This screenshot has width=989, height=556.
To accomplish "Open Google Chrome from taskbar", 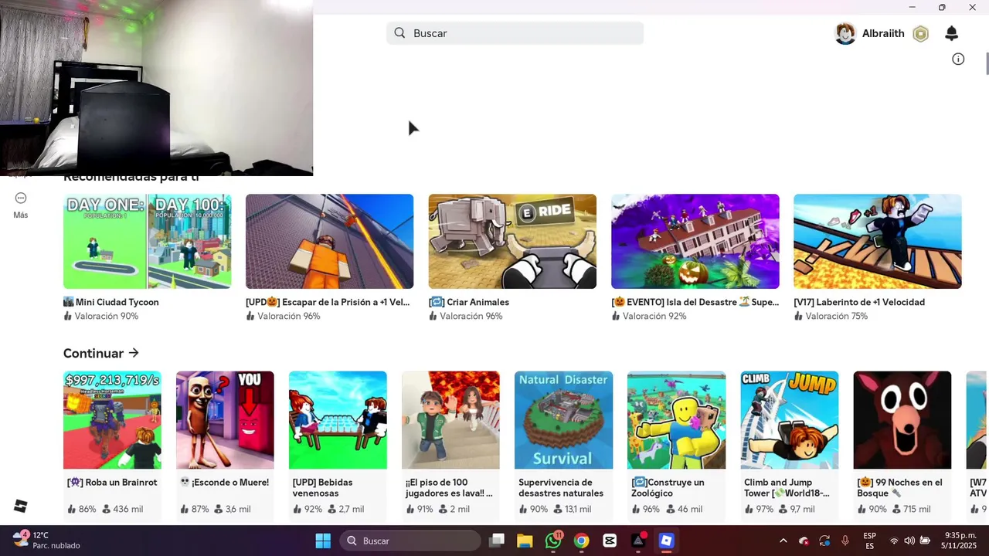I will pyautogui.click(x=581, y=541).
